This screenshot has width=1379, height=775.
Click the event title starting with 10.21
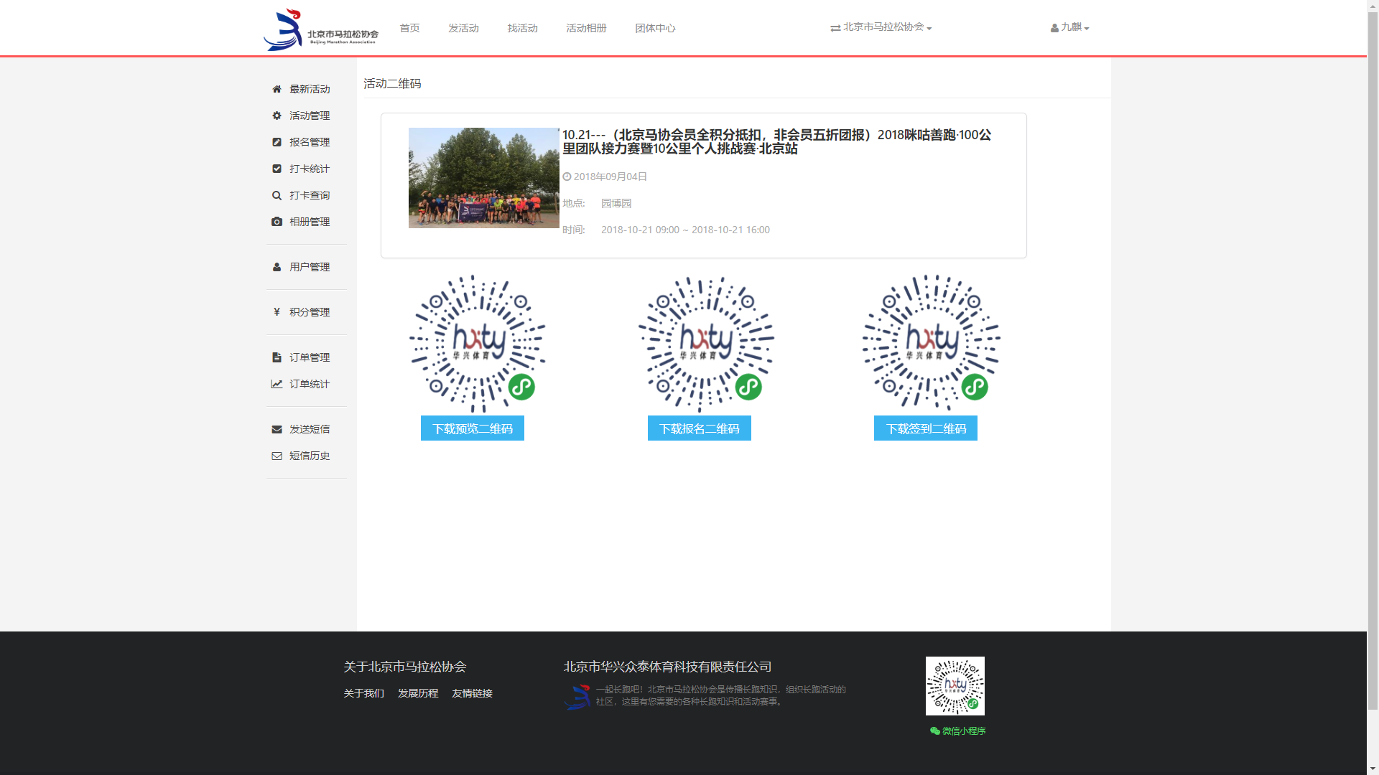click(776, 141)
